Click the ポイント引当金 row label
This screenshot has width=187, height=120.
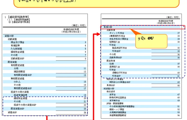point(117,33)
